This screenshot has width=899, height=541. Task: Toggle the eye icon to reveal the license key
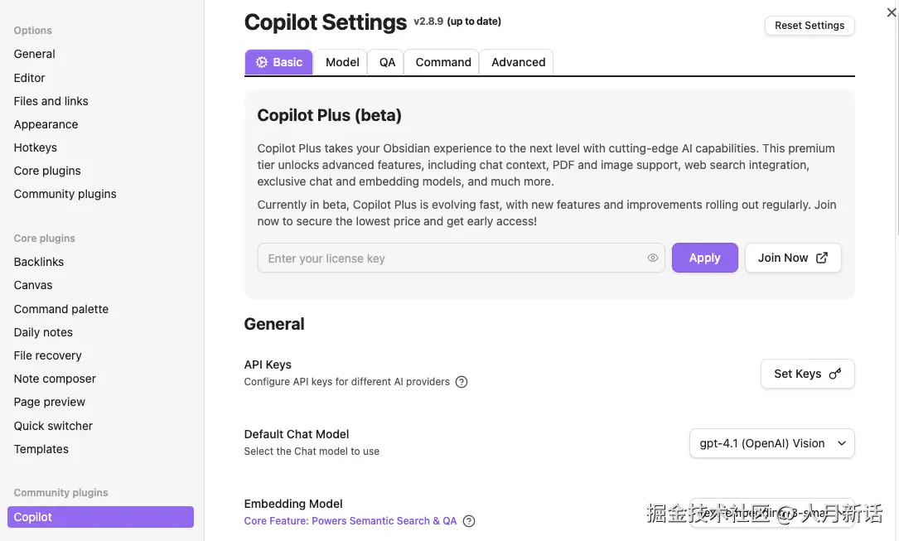pos(653,258)
